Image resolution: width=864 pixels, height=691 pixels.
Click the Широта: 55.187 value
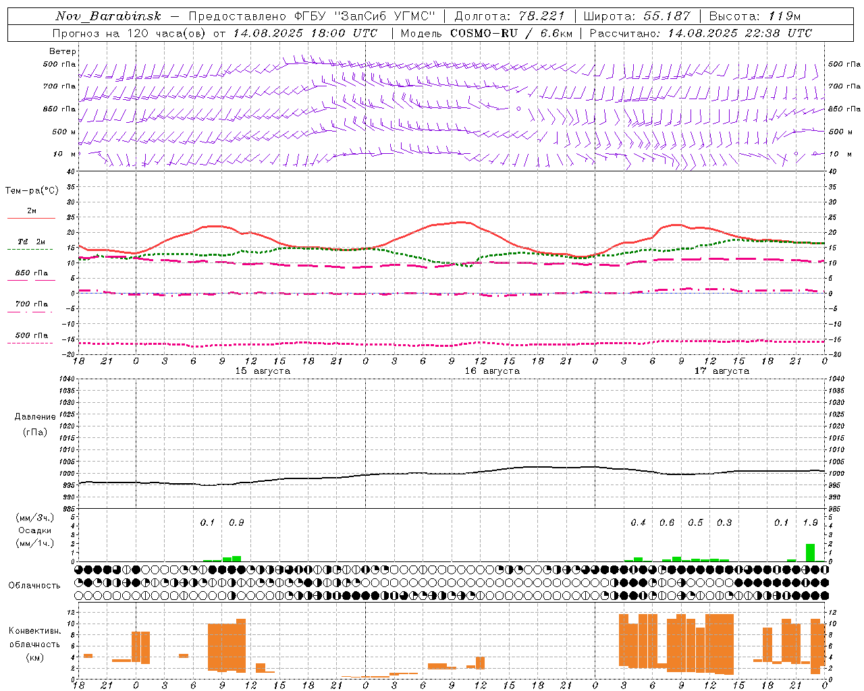tap(637, 16)
